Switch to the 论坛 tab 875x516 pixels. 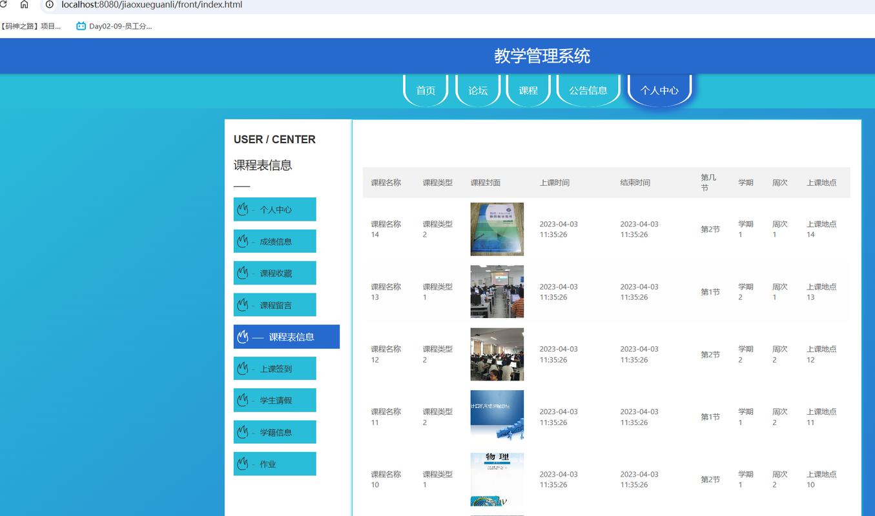(x=478, y=90)
